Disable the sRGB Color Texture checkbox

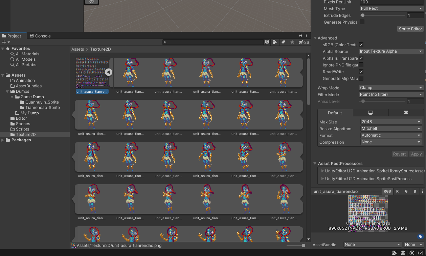[x=361, y=45]
